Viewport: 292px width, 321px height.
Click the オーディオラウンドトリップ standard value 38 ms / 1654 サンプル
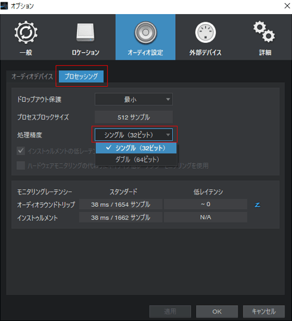coord(120,204)
